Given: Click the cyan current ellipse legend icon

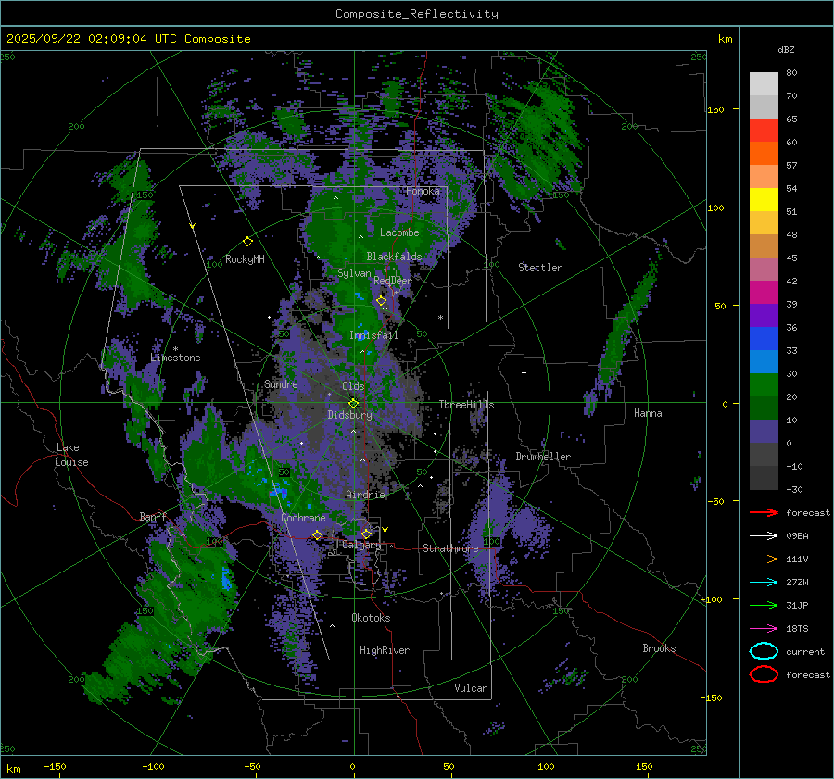Looking at the screenshot, I should click(763, 651).
